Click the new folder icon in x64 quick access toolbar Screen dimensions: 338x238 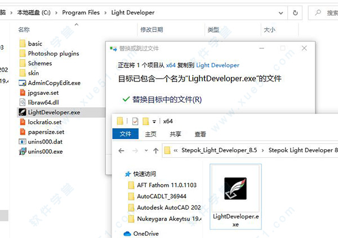[x=146, y=121]
